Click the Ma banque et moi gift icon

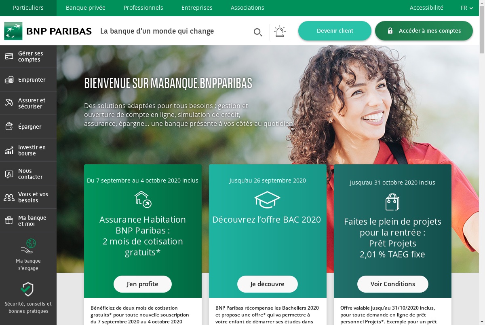[9, 221]
